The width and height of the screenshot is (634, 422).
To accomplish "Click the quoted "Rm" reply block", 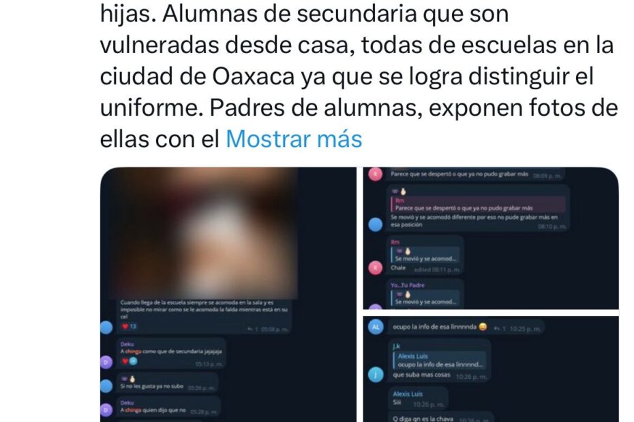I will pyautogui.click(x=478, y=204).
